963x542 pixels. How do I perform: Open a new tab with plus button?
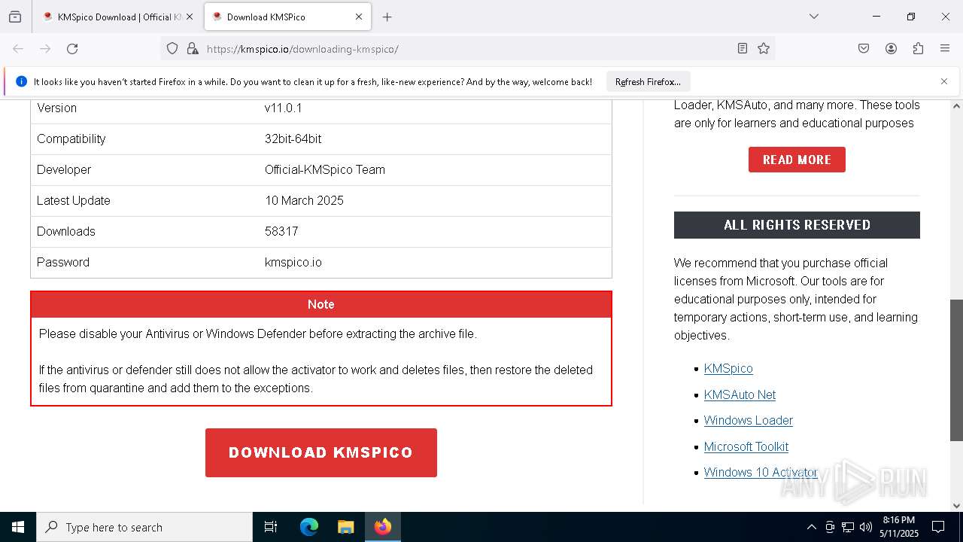(387, 17)
